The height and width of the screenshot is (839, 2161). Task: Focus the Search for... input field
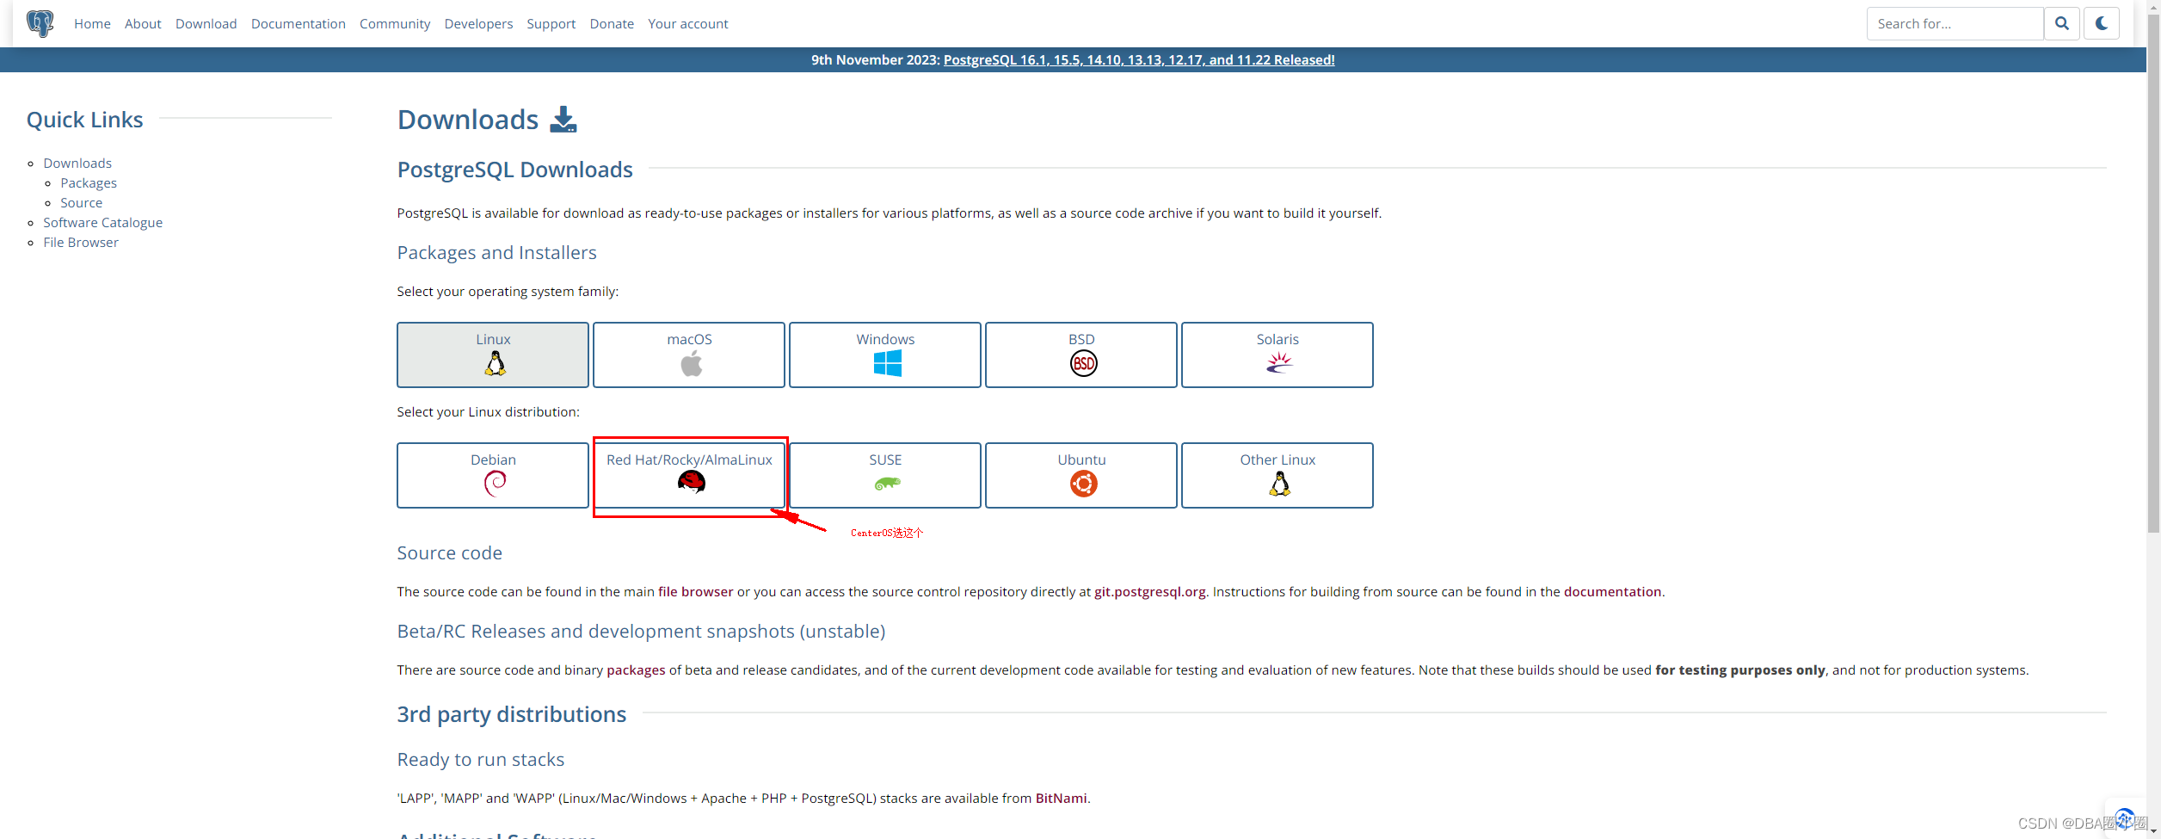1955,23
